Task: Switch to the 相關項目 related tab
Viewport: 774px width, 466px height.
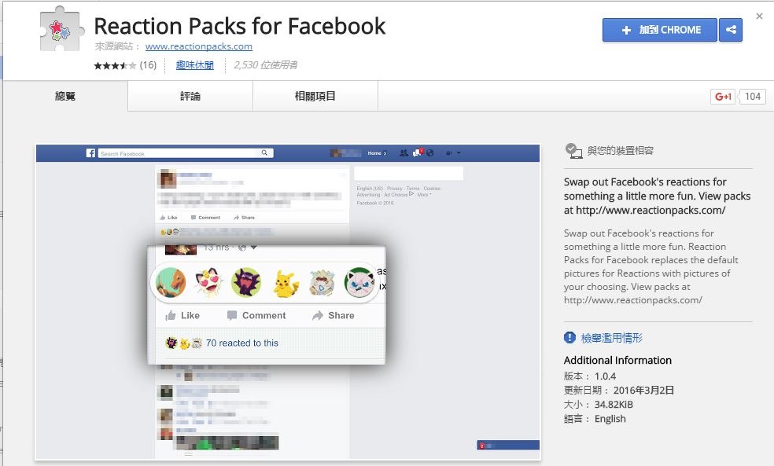Action: tap(315, 96)
